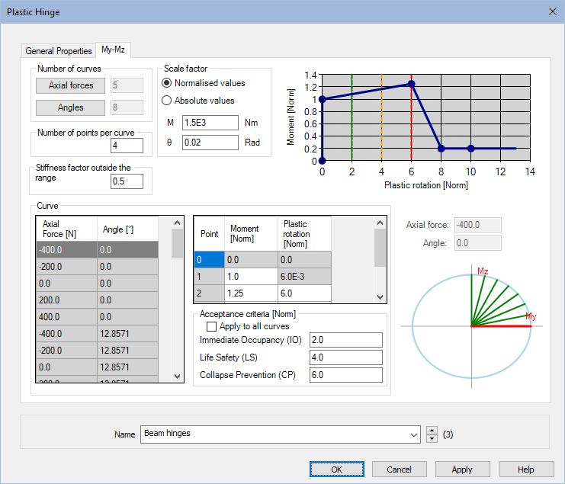This screenshot has width=565, height=484.
Task: Increment the hinge name stepper up arrow
Action: coord(432,431)
